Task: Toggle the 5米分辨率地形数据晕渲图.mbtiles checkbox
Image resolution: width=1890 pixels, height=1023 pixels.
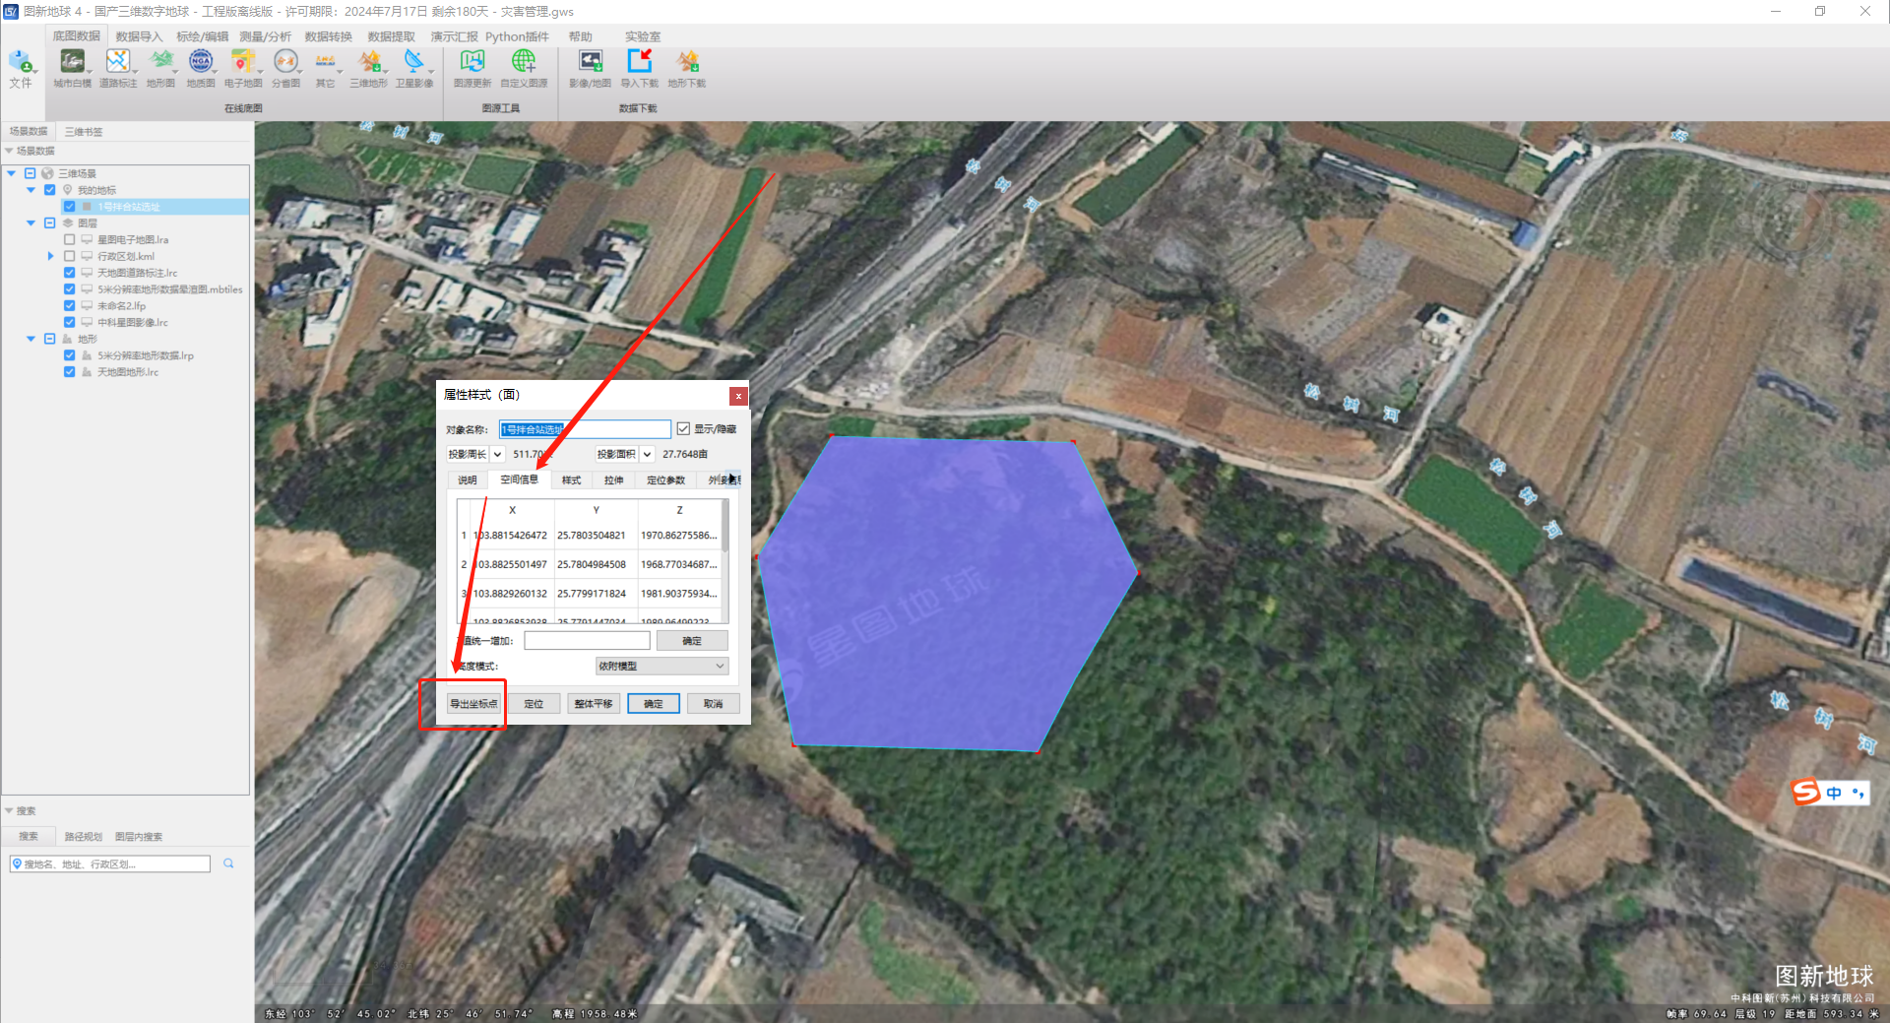Action: [x=69, y=289]
